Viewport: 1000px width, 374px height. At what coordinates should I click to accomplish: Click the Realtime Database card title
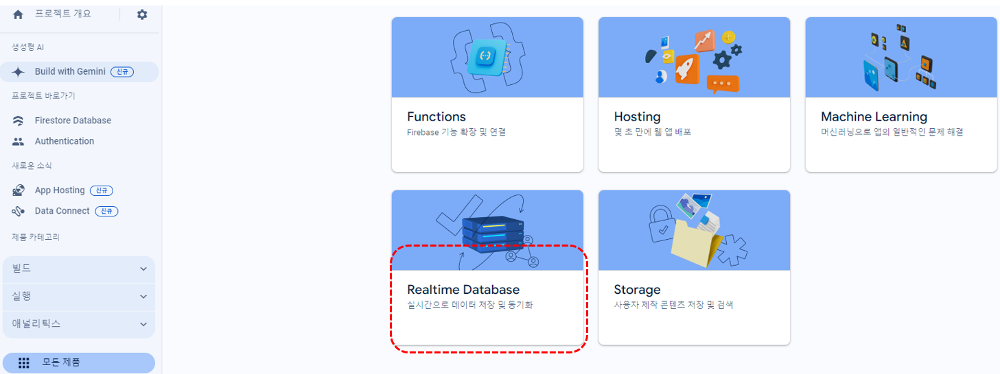coord(463,290)
